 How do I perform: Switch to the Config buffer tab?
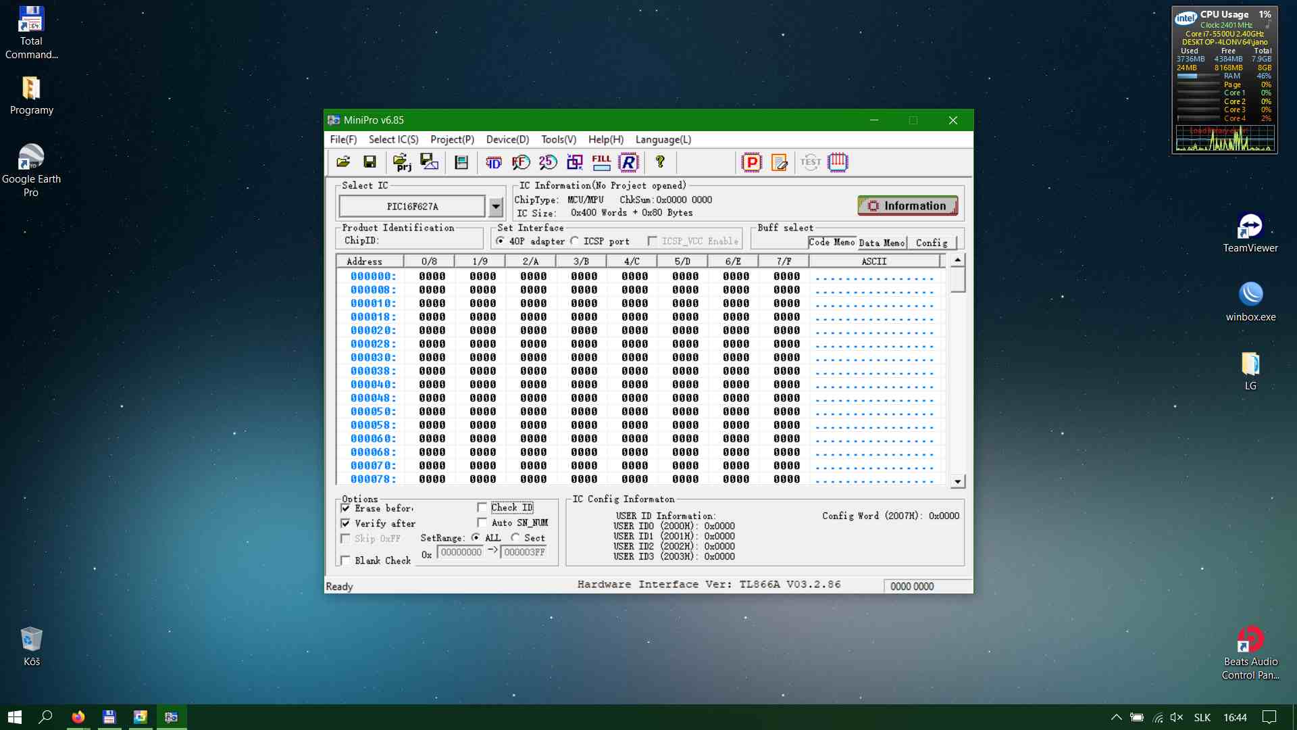(932, 243)
